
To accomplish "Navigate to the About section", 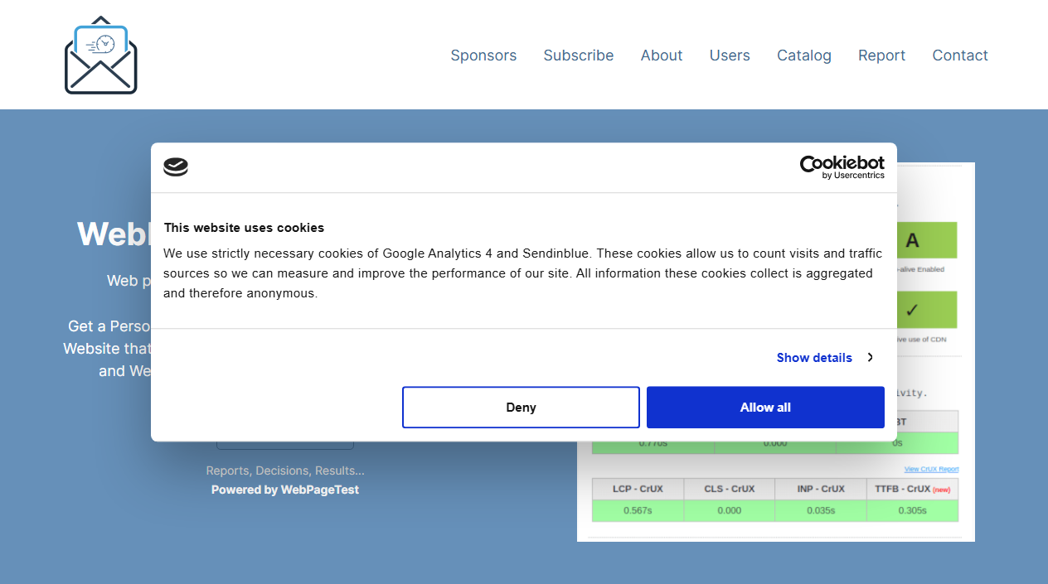I will pos(661,56).
